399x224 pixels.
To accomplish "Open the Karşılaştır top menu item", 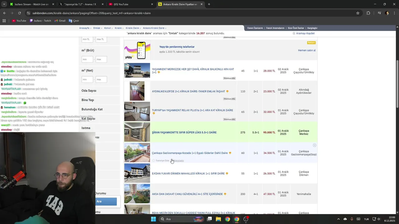I will 312,28.
